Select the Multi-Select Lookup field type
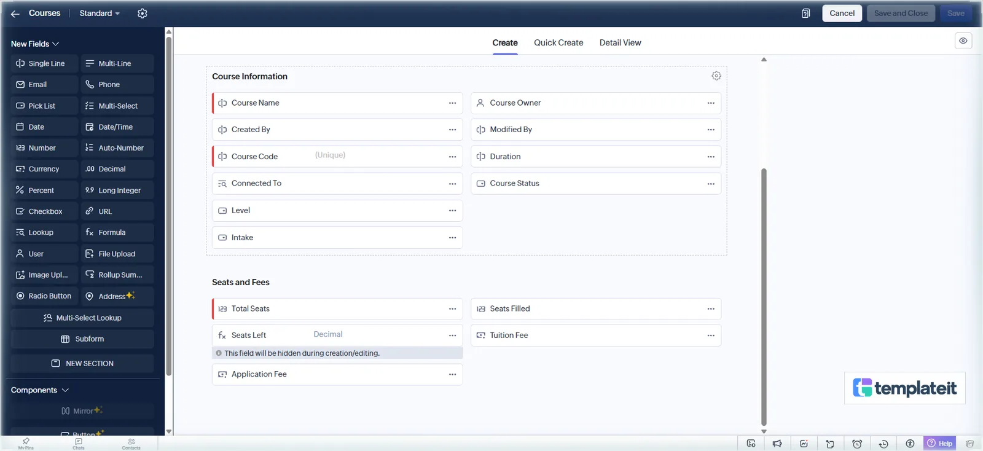 click(x=82, y=318)
